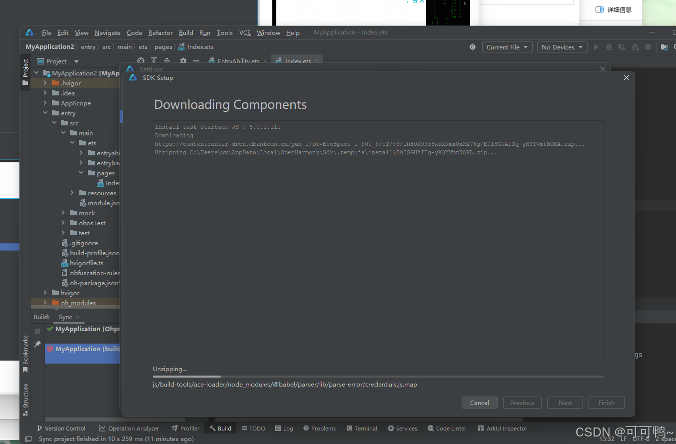Close the Sync tab in the Build panel
676x444 pixels.
click(x=77, y=317)
